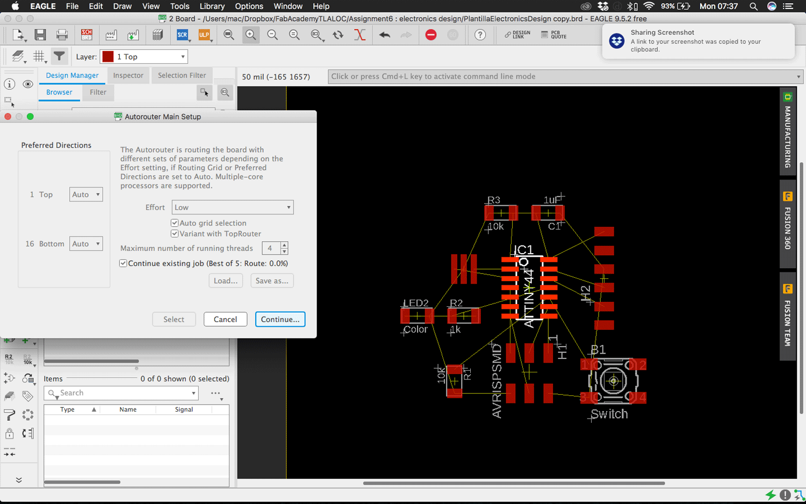The image size is (806, 504).
Task: Click the selection filter funnel icon
Action: tap(59, 56)
